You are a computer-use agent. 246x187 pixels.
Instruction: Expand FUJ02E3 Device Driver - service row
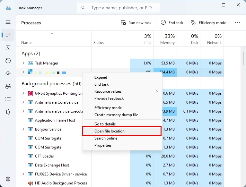pyautogui.click(x=23, y=174)
